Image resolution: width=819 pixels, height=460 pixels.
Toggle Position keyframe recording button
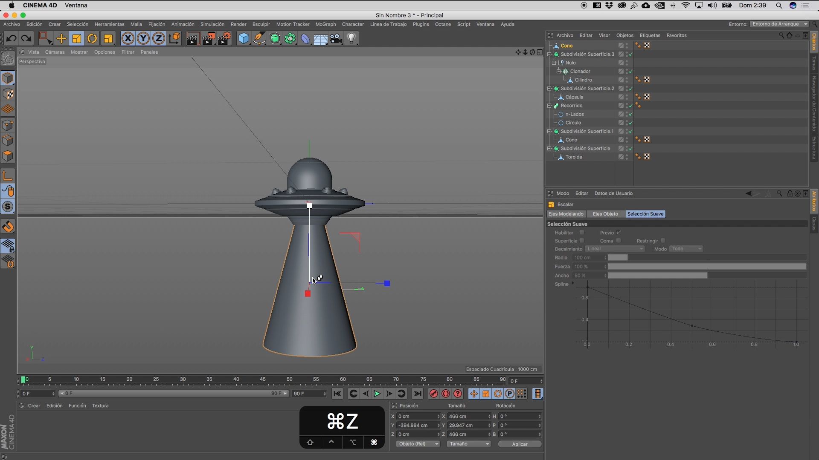473,394
